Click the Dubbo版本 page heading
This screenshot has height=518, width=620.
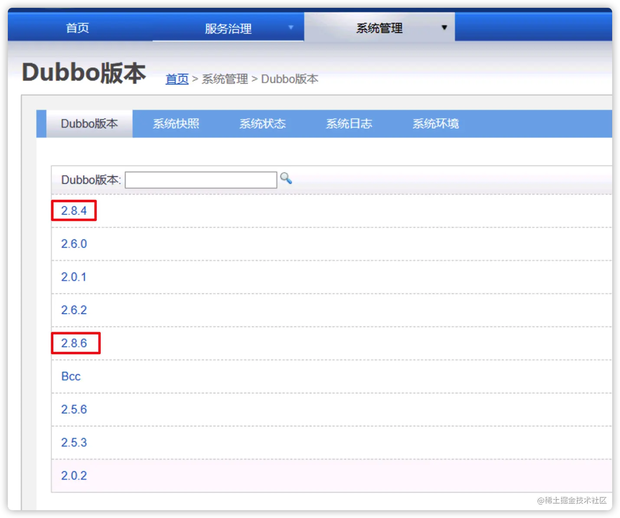pos(84,72)
